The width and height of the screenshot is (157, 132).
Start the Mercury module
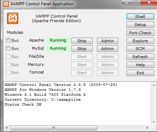click(x=82, y=65)
